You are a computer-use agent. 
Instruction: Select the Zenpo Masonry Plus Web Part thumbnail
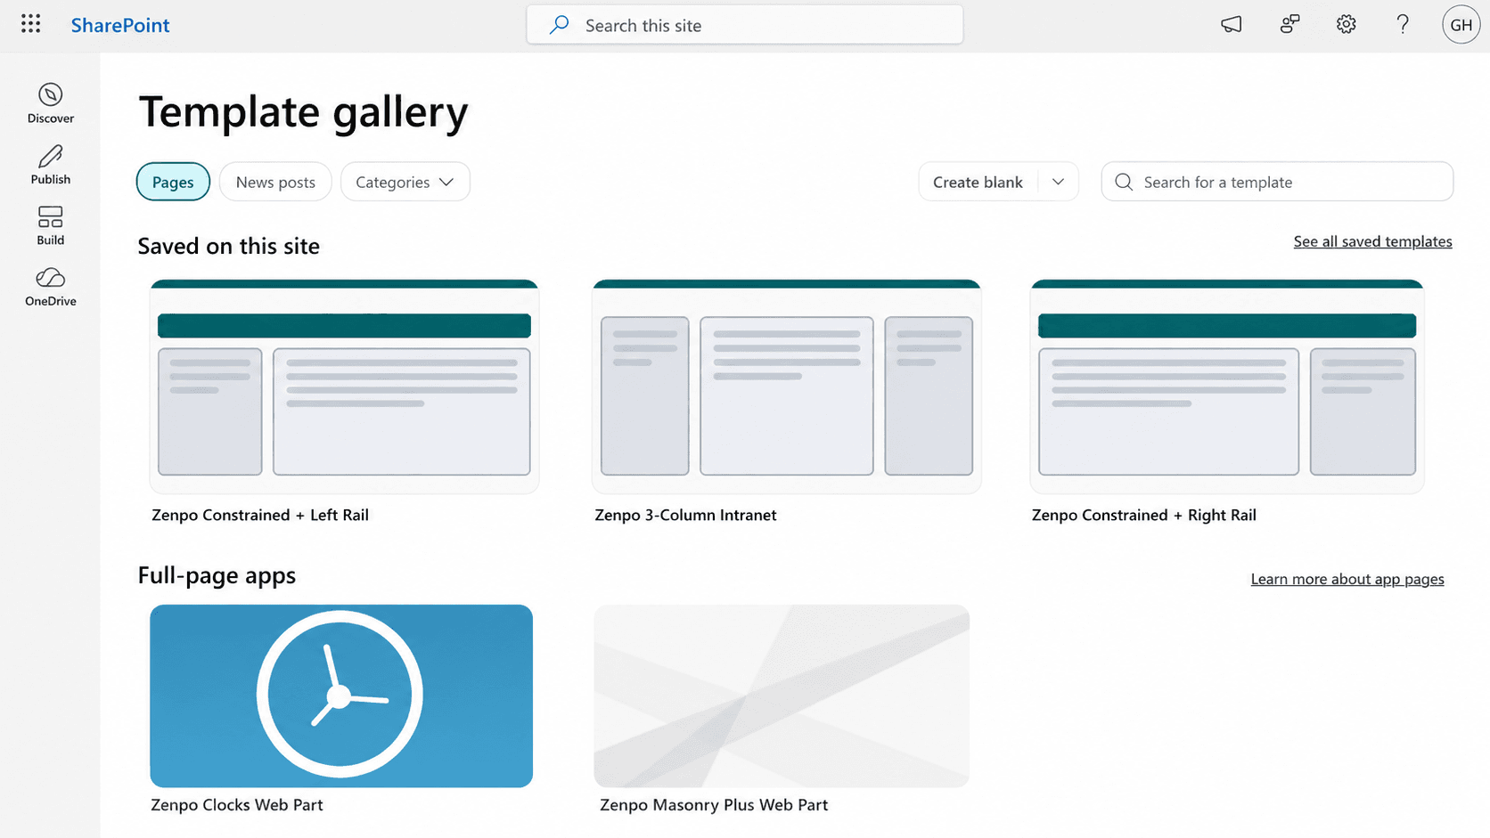pos(782,696)
